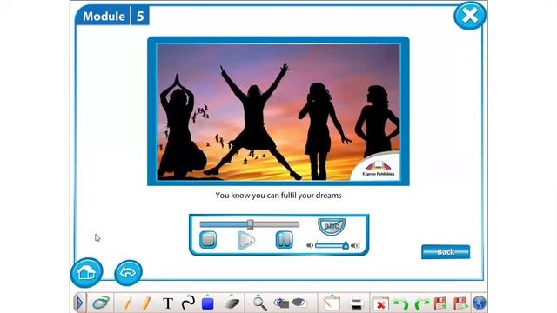Screen dimensions: 557x313
Task: Select the mouse pointer tool
Action: click(x=101, y=303)
